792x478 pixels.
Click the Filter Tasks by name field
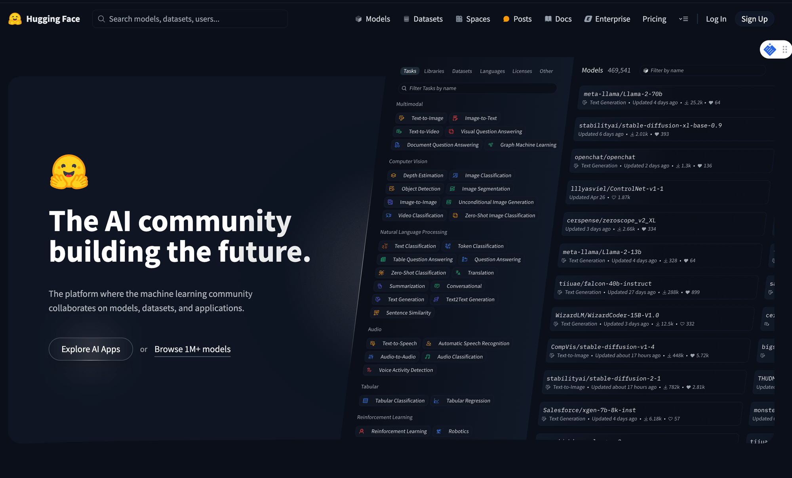click(477, 88)
